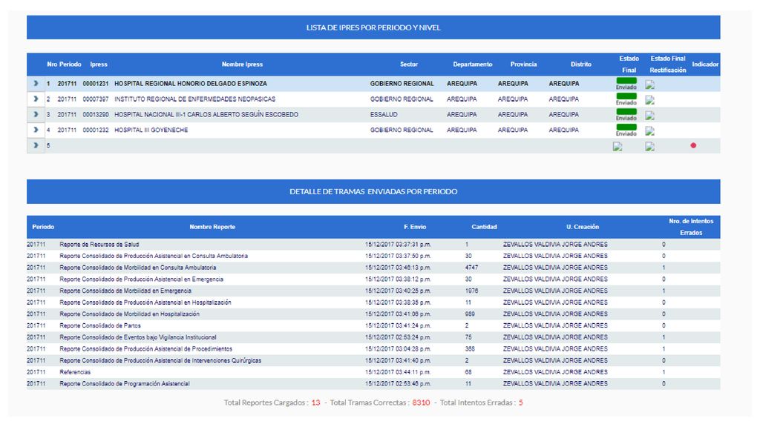Screen dimensions: 760x427
Task: Click ipress code 00001231
Action: point(96,83)
